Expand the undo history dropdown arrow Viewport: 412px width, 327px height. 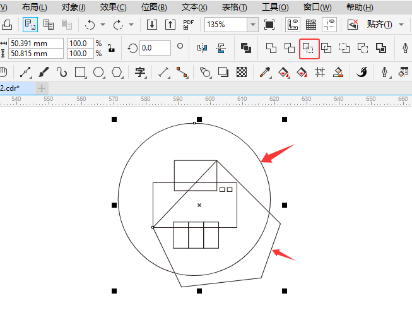103,25
